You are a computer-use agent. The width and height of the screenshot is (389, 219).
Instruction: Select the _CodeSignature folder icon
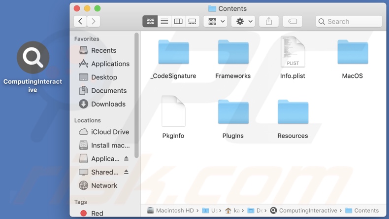[x=174, y=52]
